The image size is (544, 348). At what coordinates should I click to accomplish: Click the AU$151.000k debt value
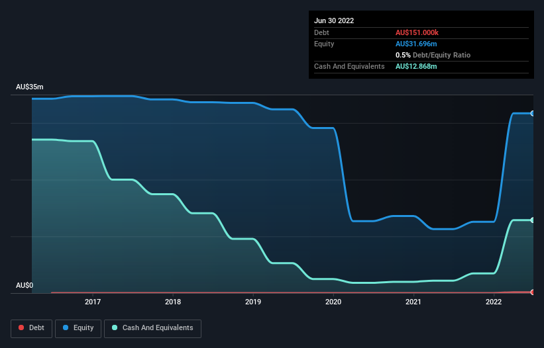417,32
